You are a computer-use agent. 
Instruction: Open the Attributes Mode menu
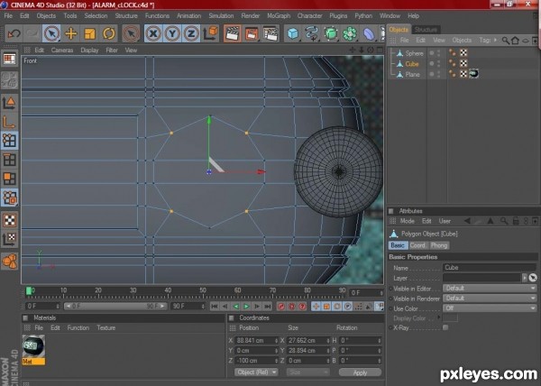[x=408, y=221]
